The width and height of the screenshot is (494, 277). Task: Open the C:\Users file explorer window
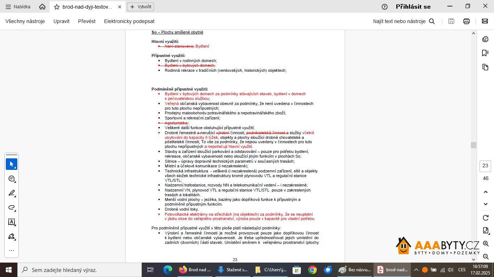point(271,270)
